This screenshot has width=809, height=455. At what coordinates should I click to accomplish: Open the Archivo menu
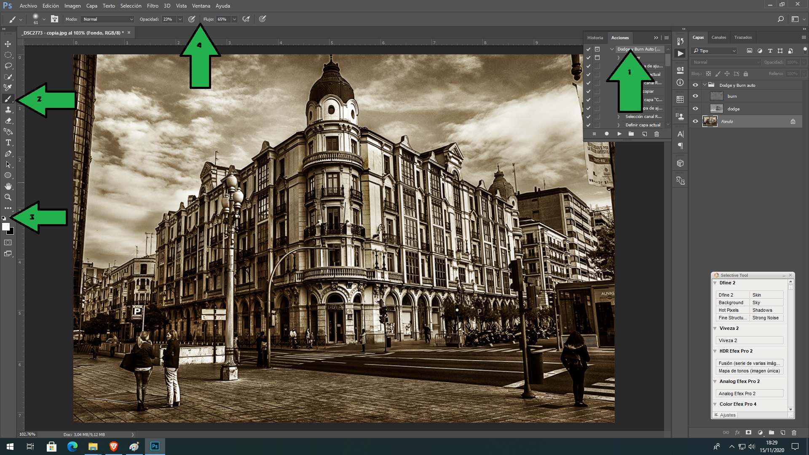[x=28, y=6]
